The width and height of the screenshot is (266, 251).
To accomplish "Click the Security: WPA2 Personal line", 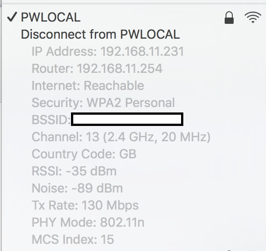I will [x=103, y=103].
